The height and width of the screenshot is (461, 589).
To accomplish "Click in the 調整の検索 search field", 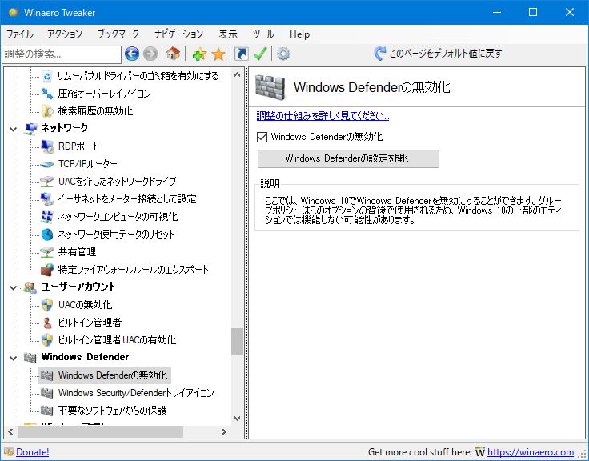I will [62, 54].
